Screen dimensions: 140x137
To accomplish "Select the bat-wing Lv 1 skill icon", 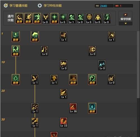I will (x=35, y=80).
